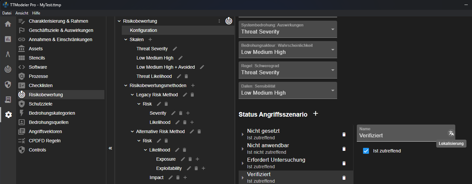This screenshot has width=472, height=184.
Task: Add child to Exposure item
Action: pyautogui.click(x=197, y=159)
